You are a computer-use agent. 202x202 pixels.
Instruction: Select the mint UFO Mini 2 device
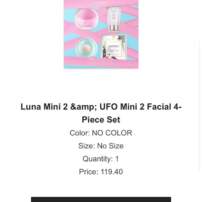click(x=87, y=48)
